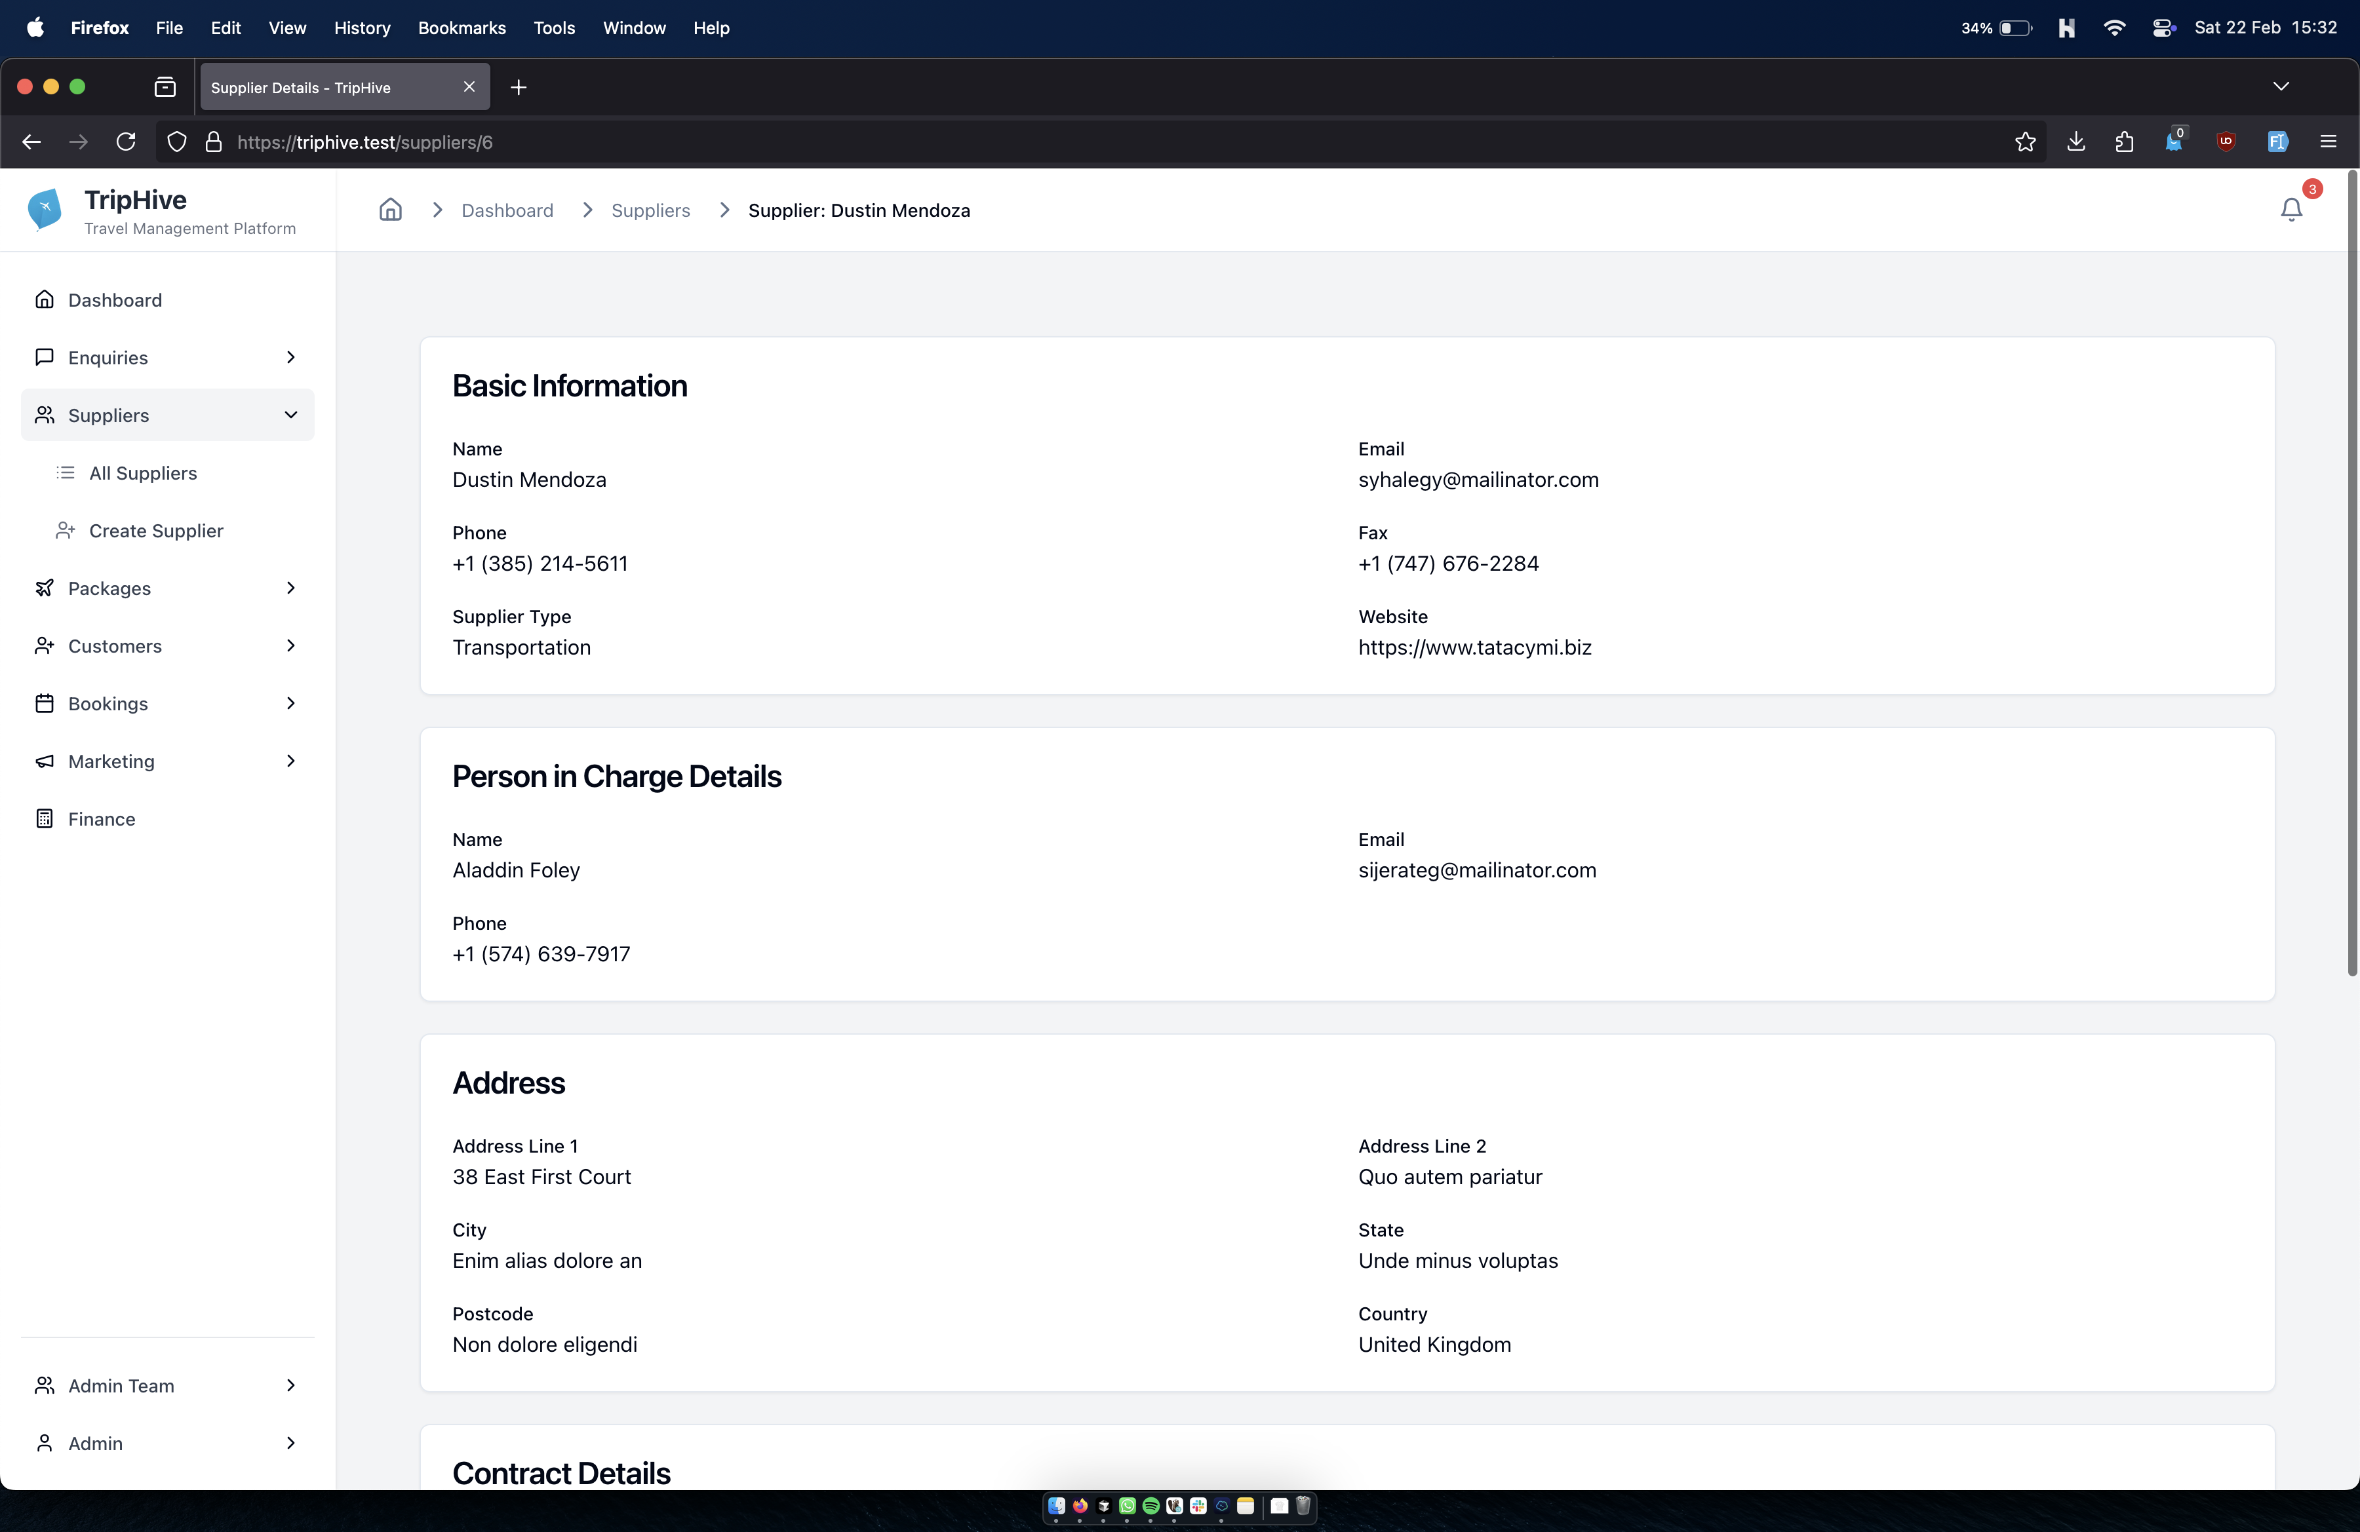Image resolution: width=2360 pixels, height=1532 pixels.
Task: Close the Supplier Details tab
Action: pyautogui.click(x=469, y=87)
